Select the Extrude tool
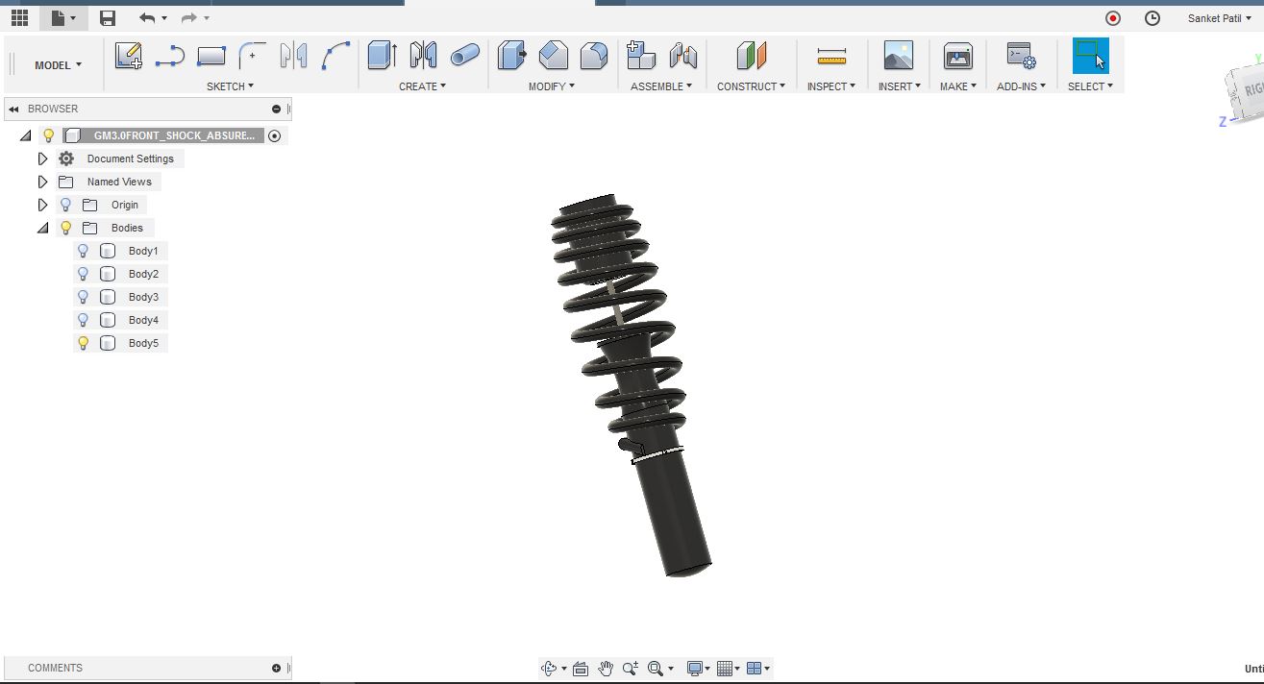The image size is (1264, 684). point(382,55)
